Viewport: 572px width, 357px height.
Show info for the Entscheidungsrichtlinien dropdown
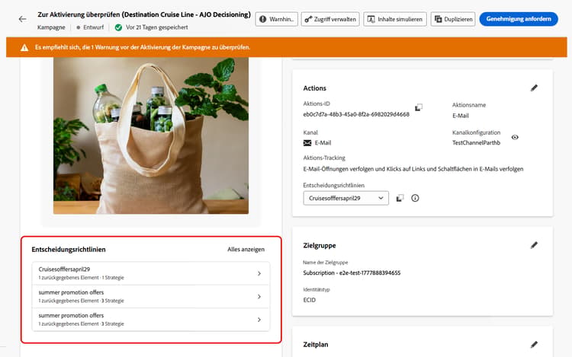[x=415, y=198]
